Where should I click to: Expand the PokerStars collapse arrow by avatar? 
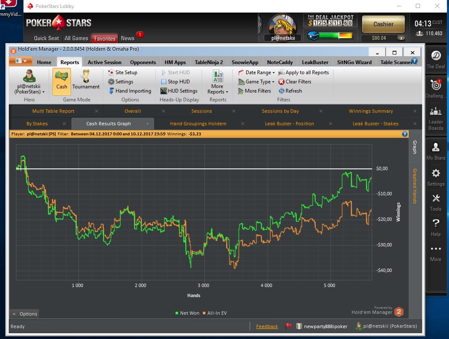(260, 25)
